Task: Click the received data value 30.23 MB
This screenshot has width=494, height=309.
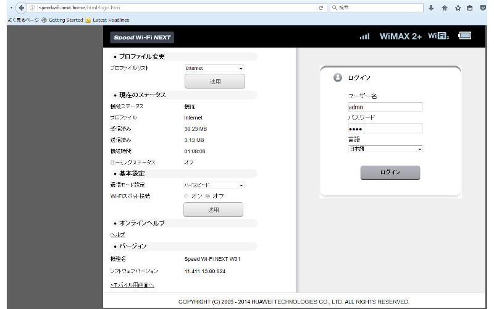Action: pyautogui.click(x=195, y=129)
